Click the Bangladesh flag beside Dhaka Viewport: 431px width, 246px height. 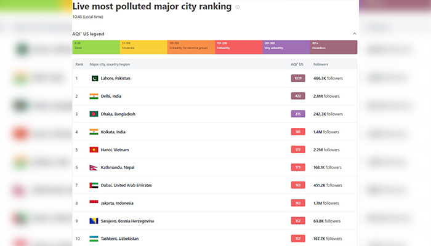pos(94,114)
